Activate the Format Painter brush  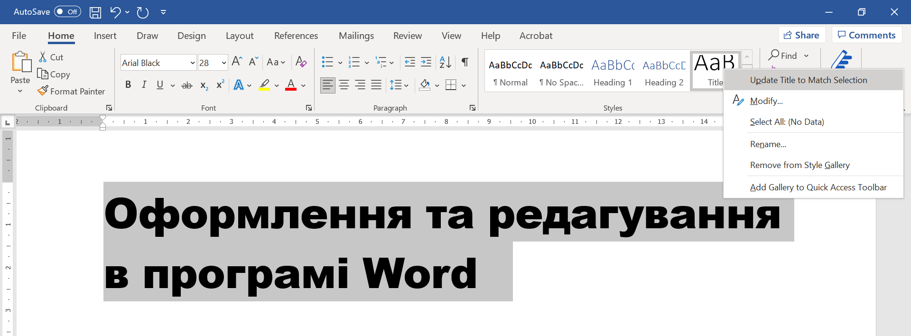click(71, 91)
